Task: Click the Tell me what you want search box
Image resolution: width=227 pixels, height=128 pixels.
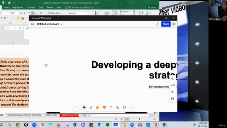Action: 79,7
